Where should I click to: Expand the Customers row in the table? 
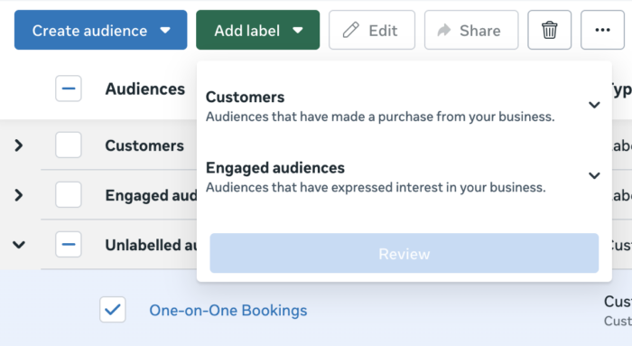(x=19, y=145)
